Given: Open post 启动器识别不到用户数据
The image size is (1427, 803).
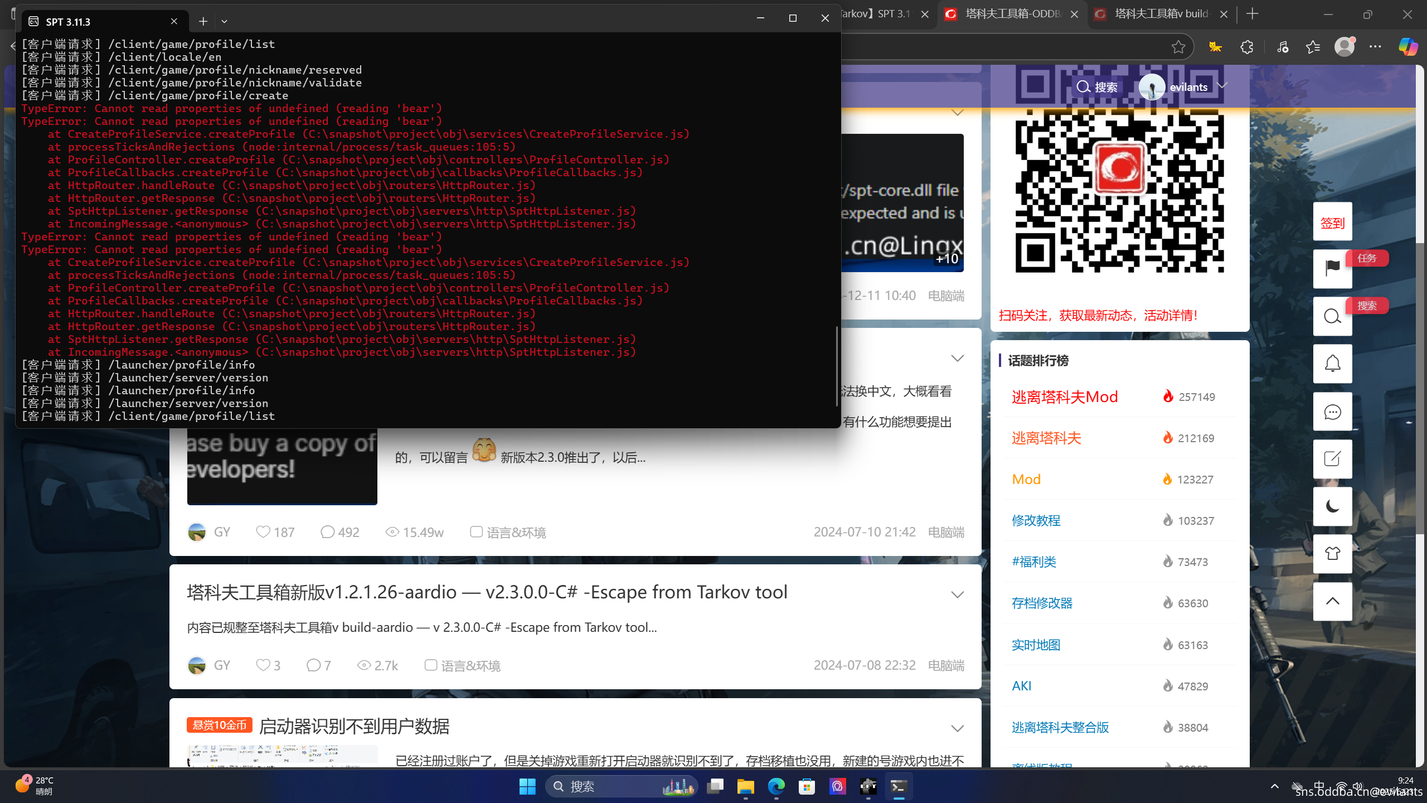Looking at the screenshot, I should [354, 726].
